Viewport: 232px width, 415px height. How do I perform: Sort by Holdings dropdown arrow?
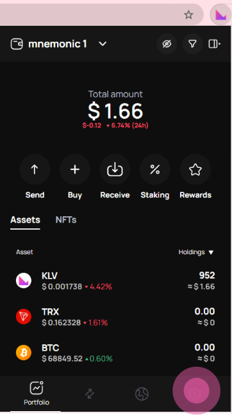tap(211, 252)
